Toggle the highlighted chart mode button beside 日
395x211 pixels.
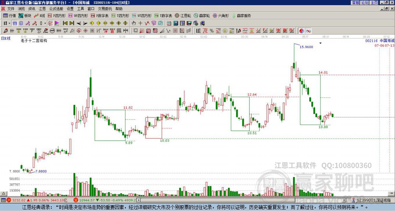click(x=15, y=23)
